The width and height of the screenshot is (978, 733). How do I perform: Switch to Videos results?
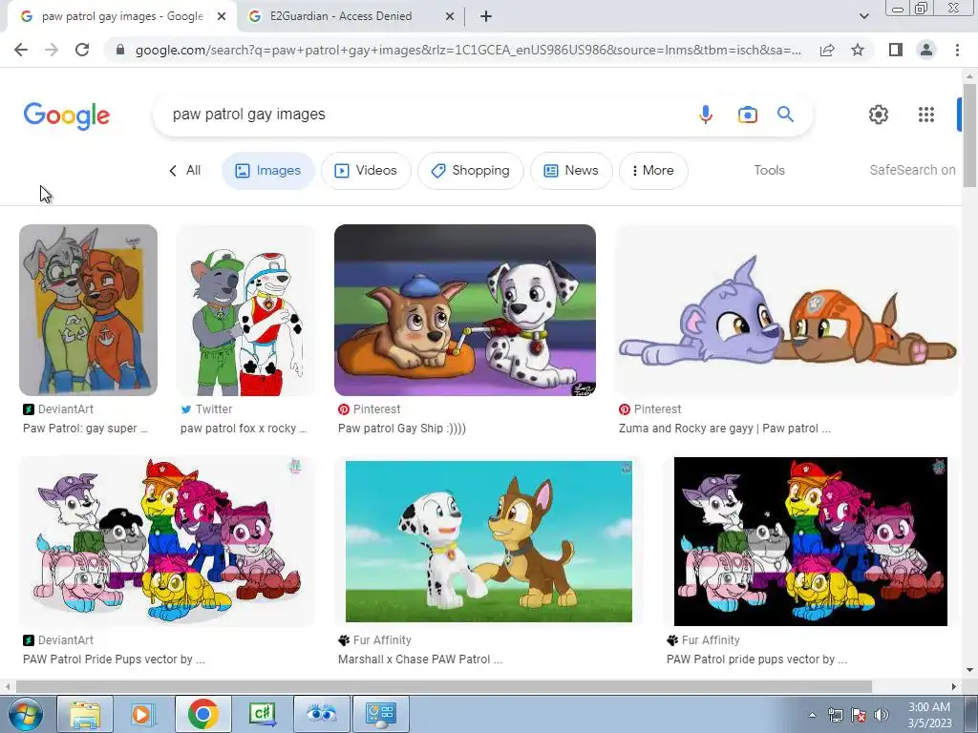(366, 170)
